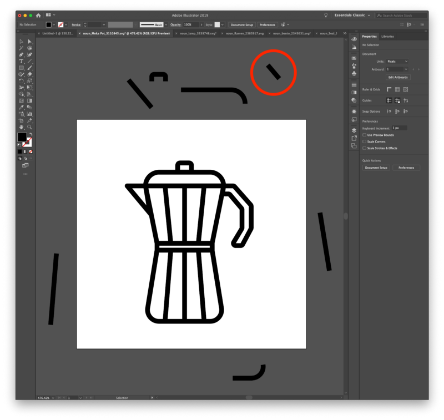
Task: Select the Rotate tool
Action: [x=21, y=81]
